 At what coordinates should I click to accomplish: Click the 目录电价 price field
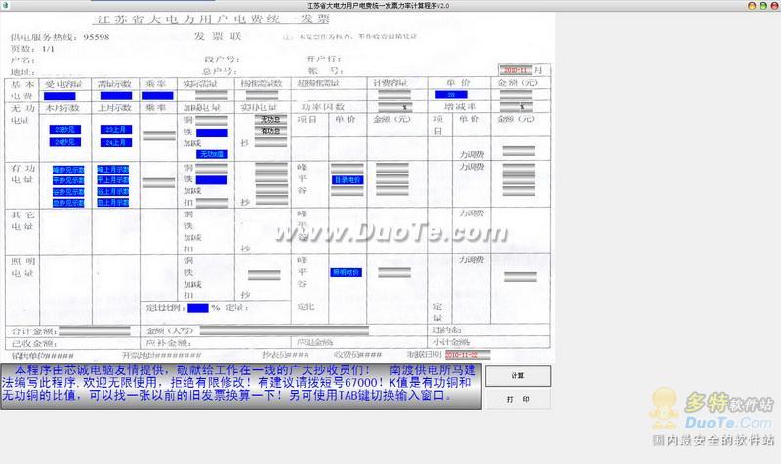tap(348, 180)
